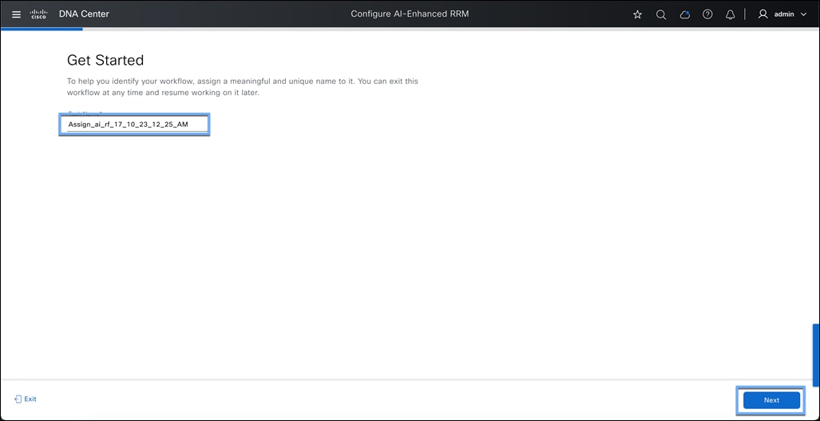The height and width of the screenshot is (421, 820).
Task: Click the Get Started heading
Action: tap(105, 60)
